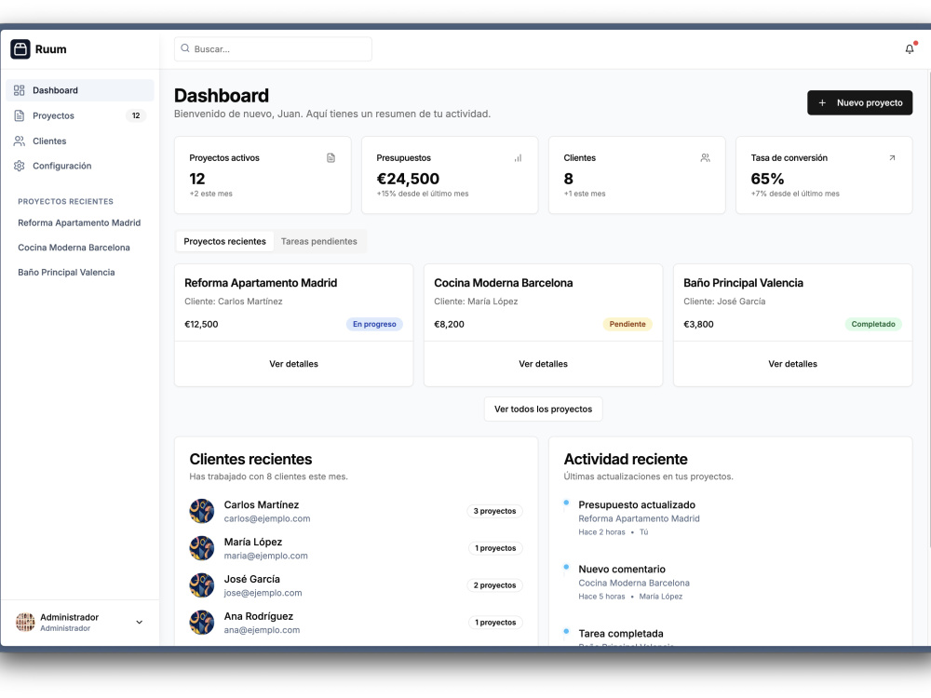Click jose@ejemplo.com email
Viewport: 931px width, 698px height.
263,593
